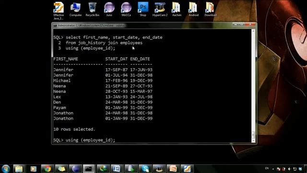Image resolution: width=307 pixels, height=173 pixels.
Task: Click the '10 rows selected.' message
Action: click(x=74, y=129)
